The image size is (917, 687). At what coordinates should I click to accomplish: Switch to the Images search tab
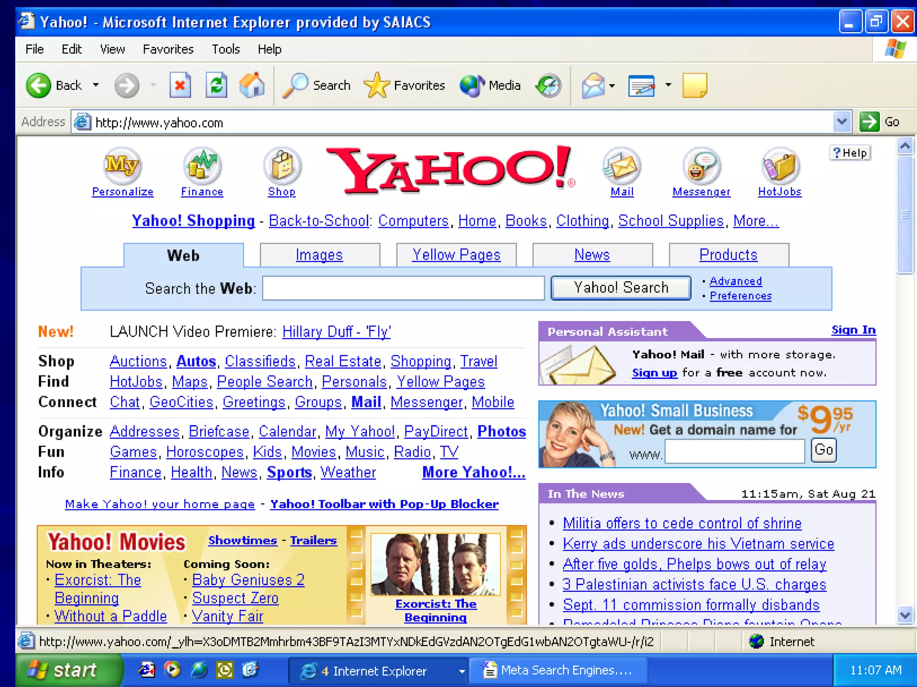coord(319,255)
